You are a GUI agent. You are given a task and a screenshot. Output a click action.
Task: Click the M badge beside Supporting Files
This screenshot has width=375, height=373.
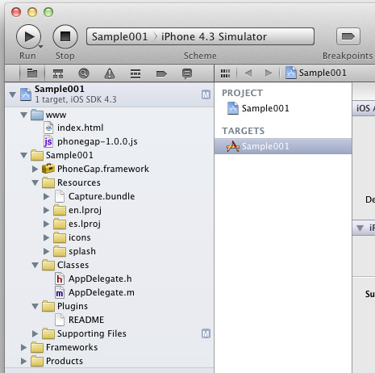(x=206, y=333)
